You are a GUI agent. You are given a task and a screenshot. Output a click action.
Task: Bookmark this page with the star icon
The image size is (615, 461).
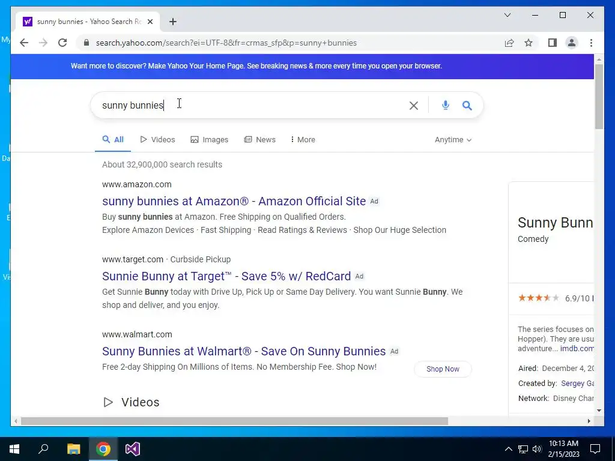coord(529,43)
